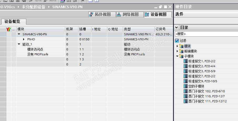Expand the PN-IO row

click(24, 39)
